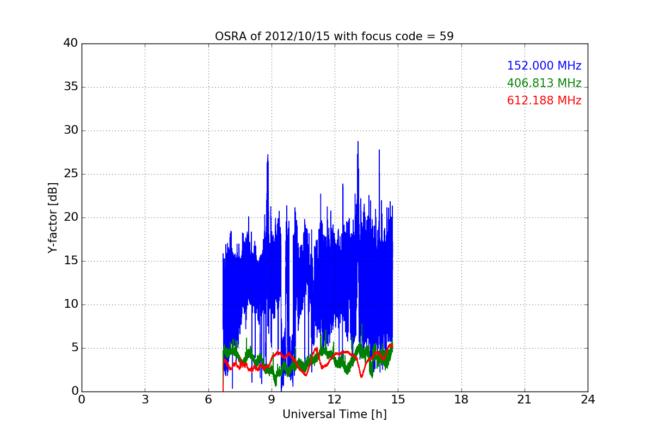This screenshot has height=435, width=653.
Task: Click the y-axis tick label '15'
Action: point(71,261)
